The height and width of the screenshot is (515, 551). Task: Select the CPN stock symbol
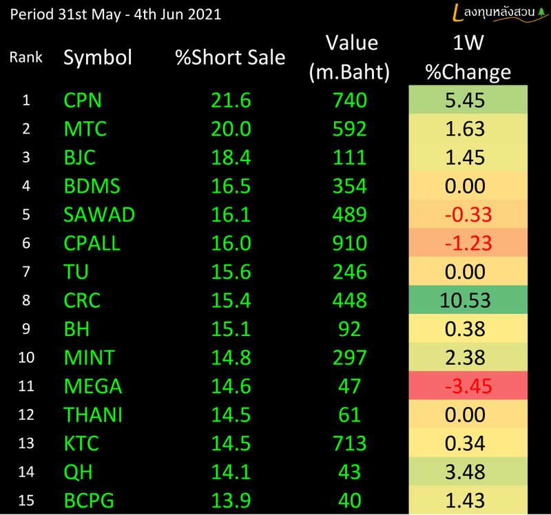click(82, 101)
